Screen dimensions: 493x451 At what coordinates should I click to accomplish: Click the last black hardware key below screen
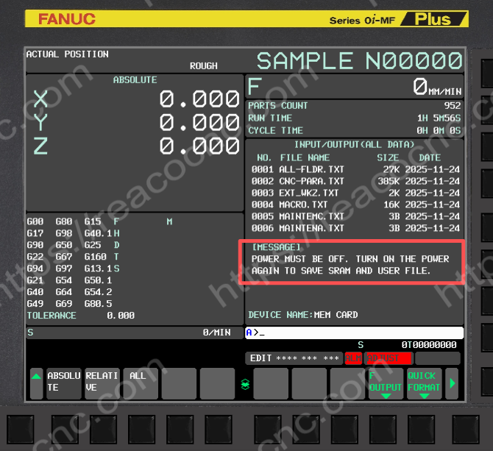[x=466, y=429]
